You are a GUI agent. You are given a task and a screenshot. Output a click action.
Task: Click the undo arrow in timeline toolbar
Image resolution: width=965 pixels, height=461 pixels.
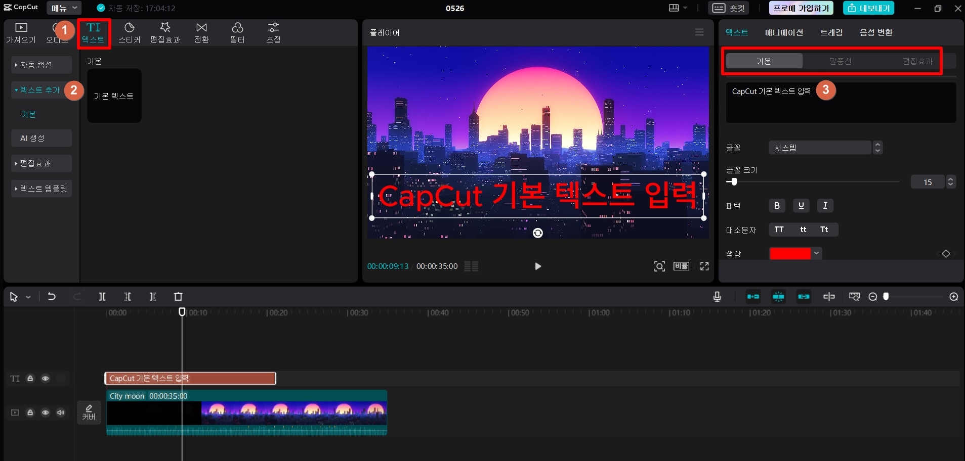52,297
